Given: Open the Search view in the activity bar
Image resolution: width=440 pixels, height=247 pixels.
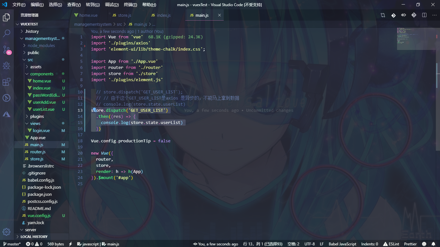Looking at the screenshot, I should click(x=6, y=33).
